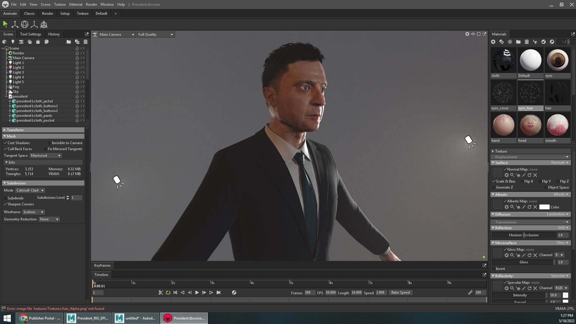Toggle Cull Back Faces checkbox

coord(5,149)
